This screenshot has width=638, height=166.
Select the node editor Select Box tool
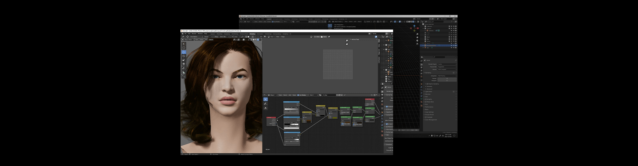(x=266, y=99)
